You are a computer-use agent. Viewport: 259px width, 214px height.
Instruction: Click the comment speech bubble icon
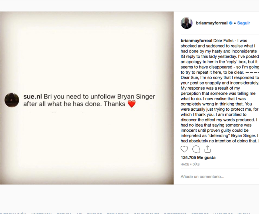tap(196, 149)
